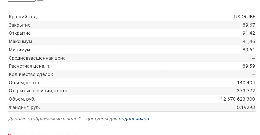This screenshot has width=260, height=135.
Task: Click the Фандинг, руб. value 0,19293
Action: [x=246, y=107]
